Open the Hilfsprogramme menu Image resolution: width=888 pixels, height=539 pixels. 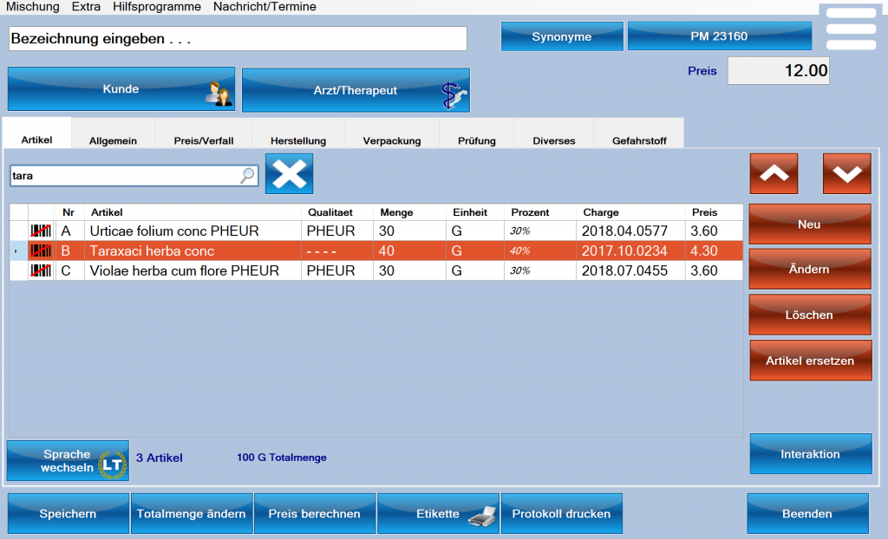click(156, 7)
